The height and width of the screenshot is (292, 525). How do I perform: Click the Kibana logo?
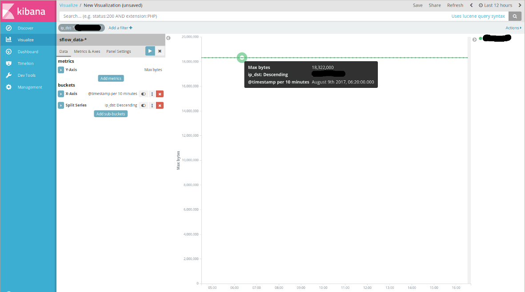[x=28, y=11]
